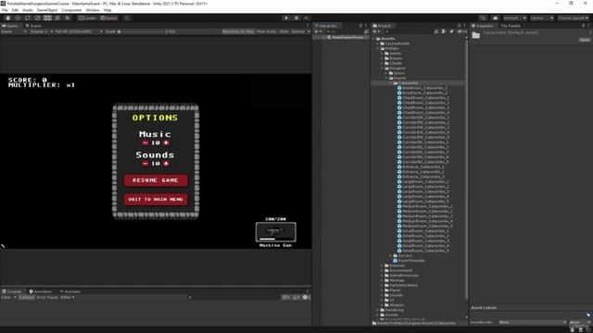Collapse the Assets root folder
This screenshot has width=593, height=333.
click(373, 39)
